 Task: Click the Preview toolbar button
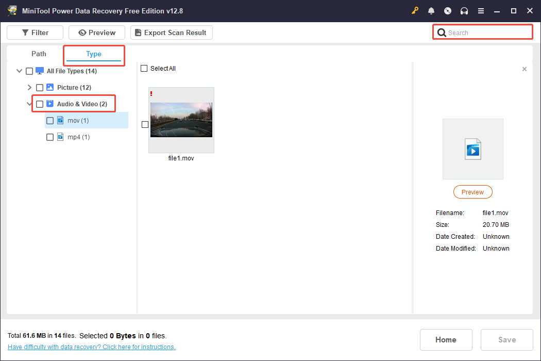pyautogui.click(x=97, y=32)
